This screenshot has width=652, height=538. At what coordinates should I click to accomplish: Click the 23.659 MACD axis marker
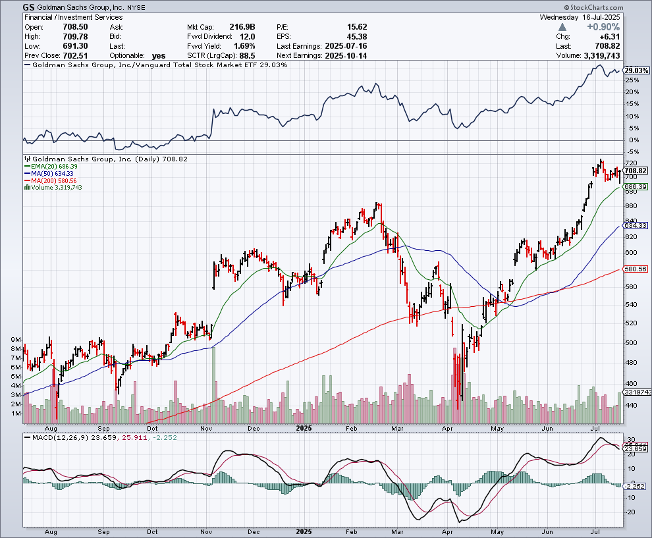coord(636,448)
